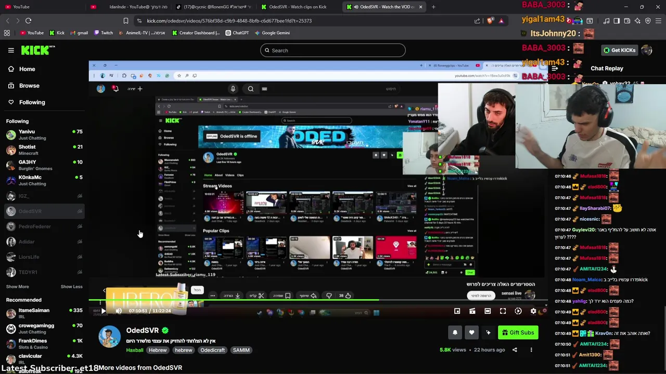Open FrankDimes recommended channel
The width and height of the screenshot is (666, 374).
[x=44, y=344]
